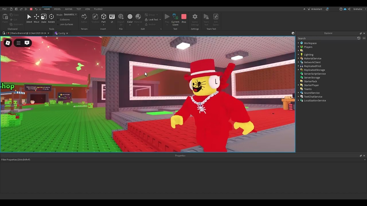Switch to the MODEL ribbon tab
This screenshot has width=367, height=206.
tap(57, 9)
